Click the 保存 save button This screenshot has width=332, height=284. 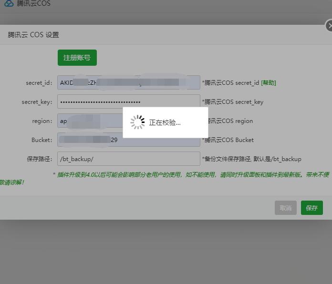tap(312, 208)
